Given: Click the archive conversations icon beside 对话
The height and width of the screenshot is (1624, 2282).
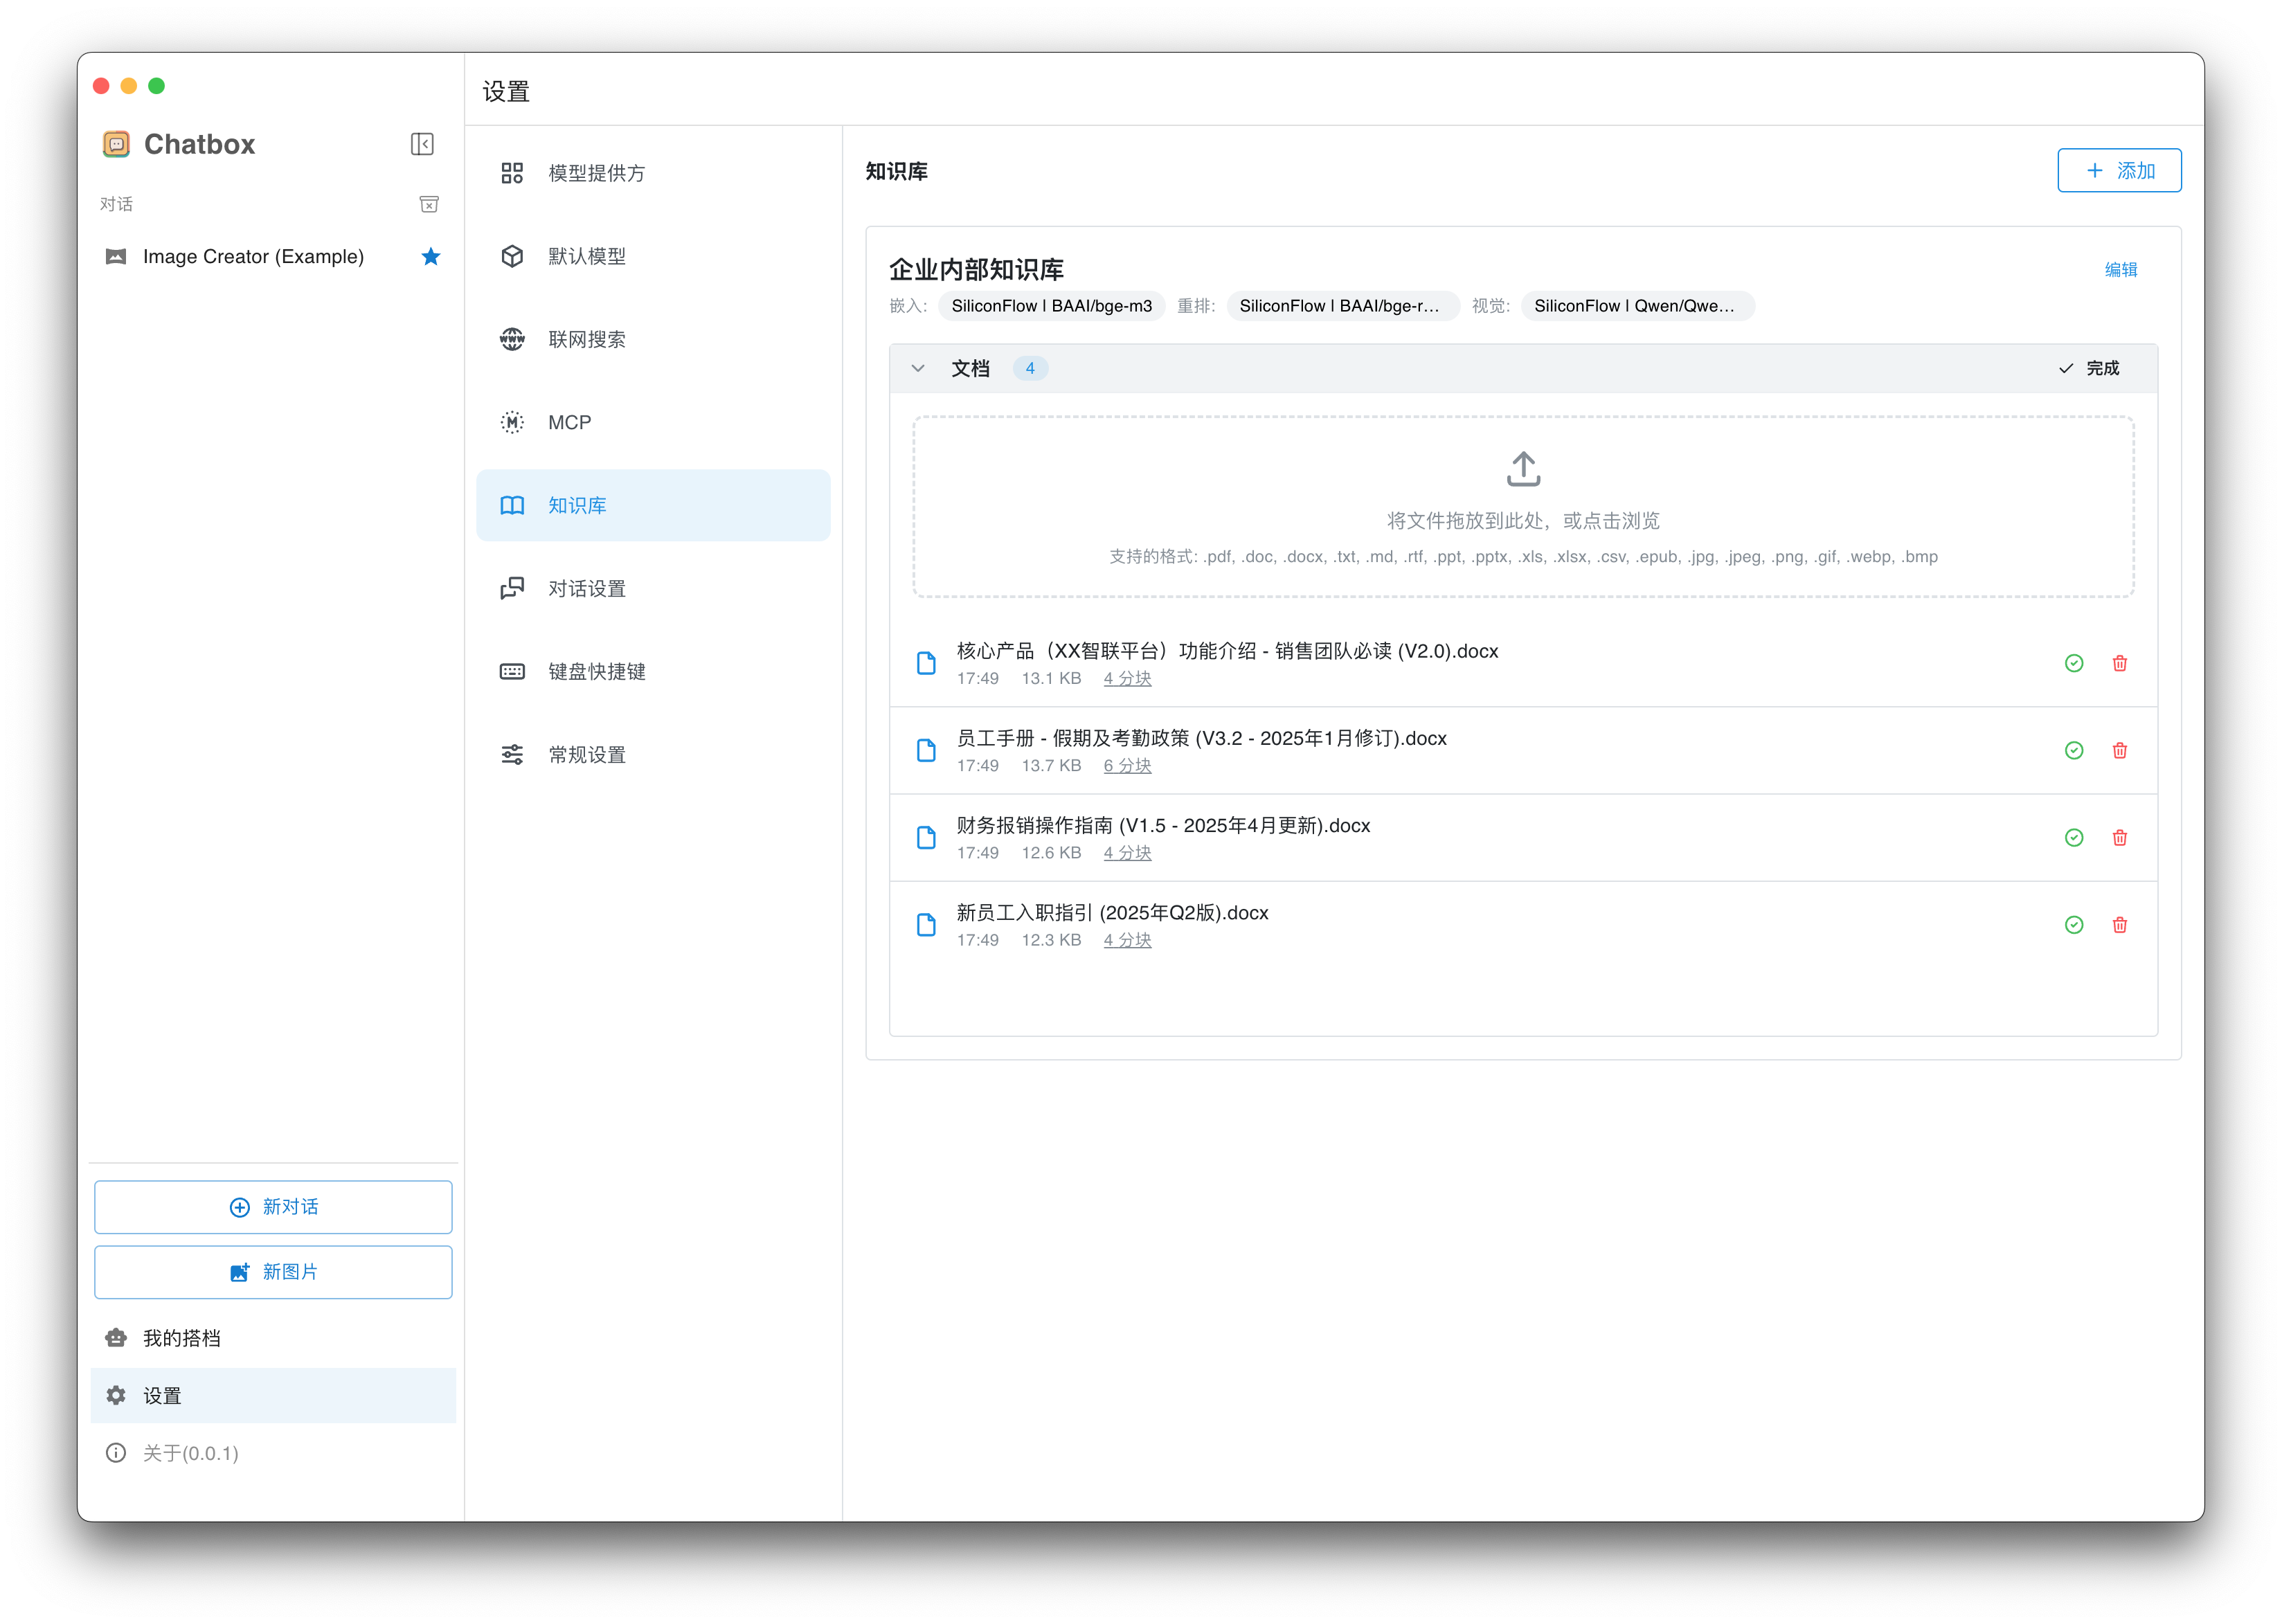Looking at the screenshot, I should 429,204.
